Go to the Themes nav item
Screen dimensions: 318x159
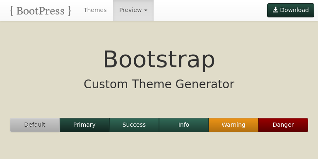[95, 10]
